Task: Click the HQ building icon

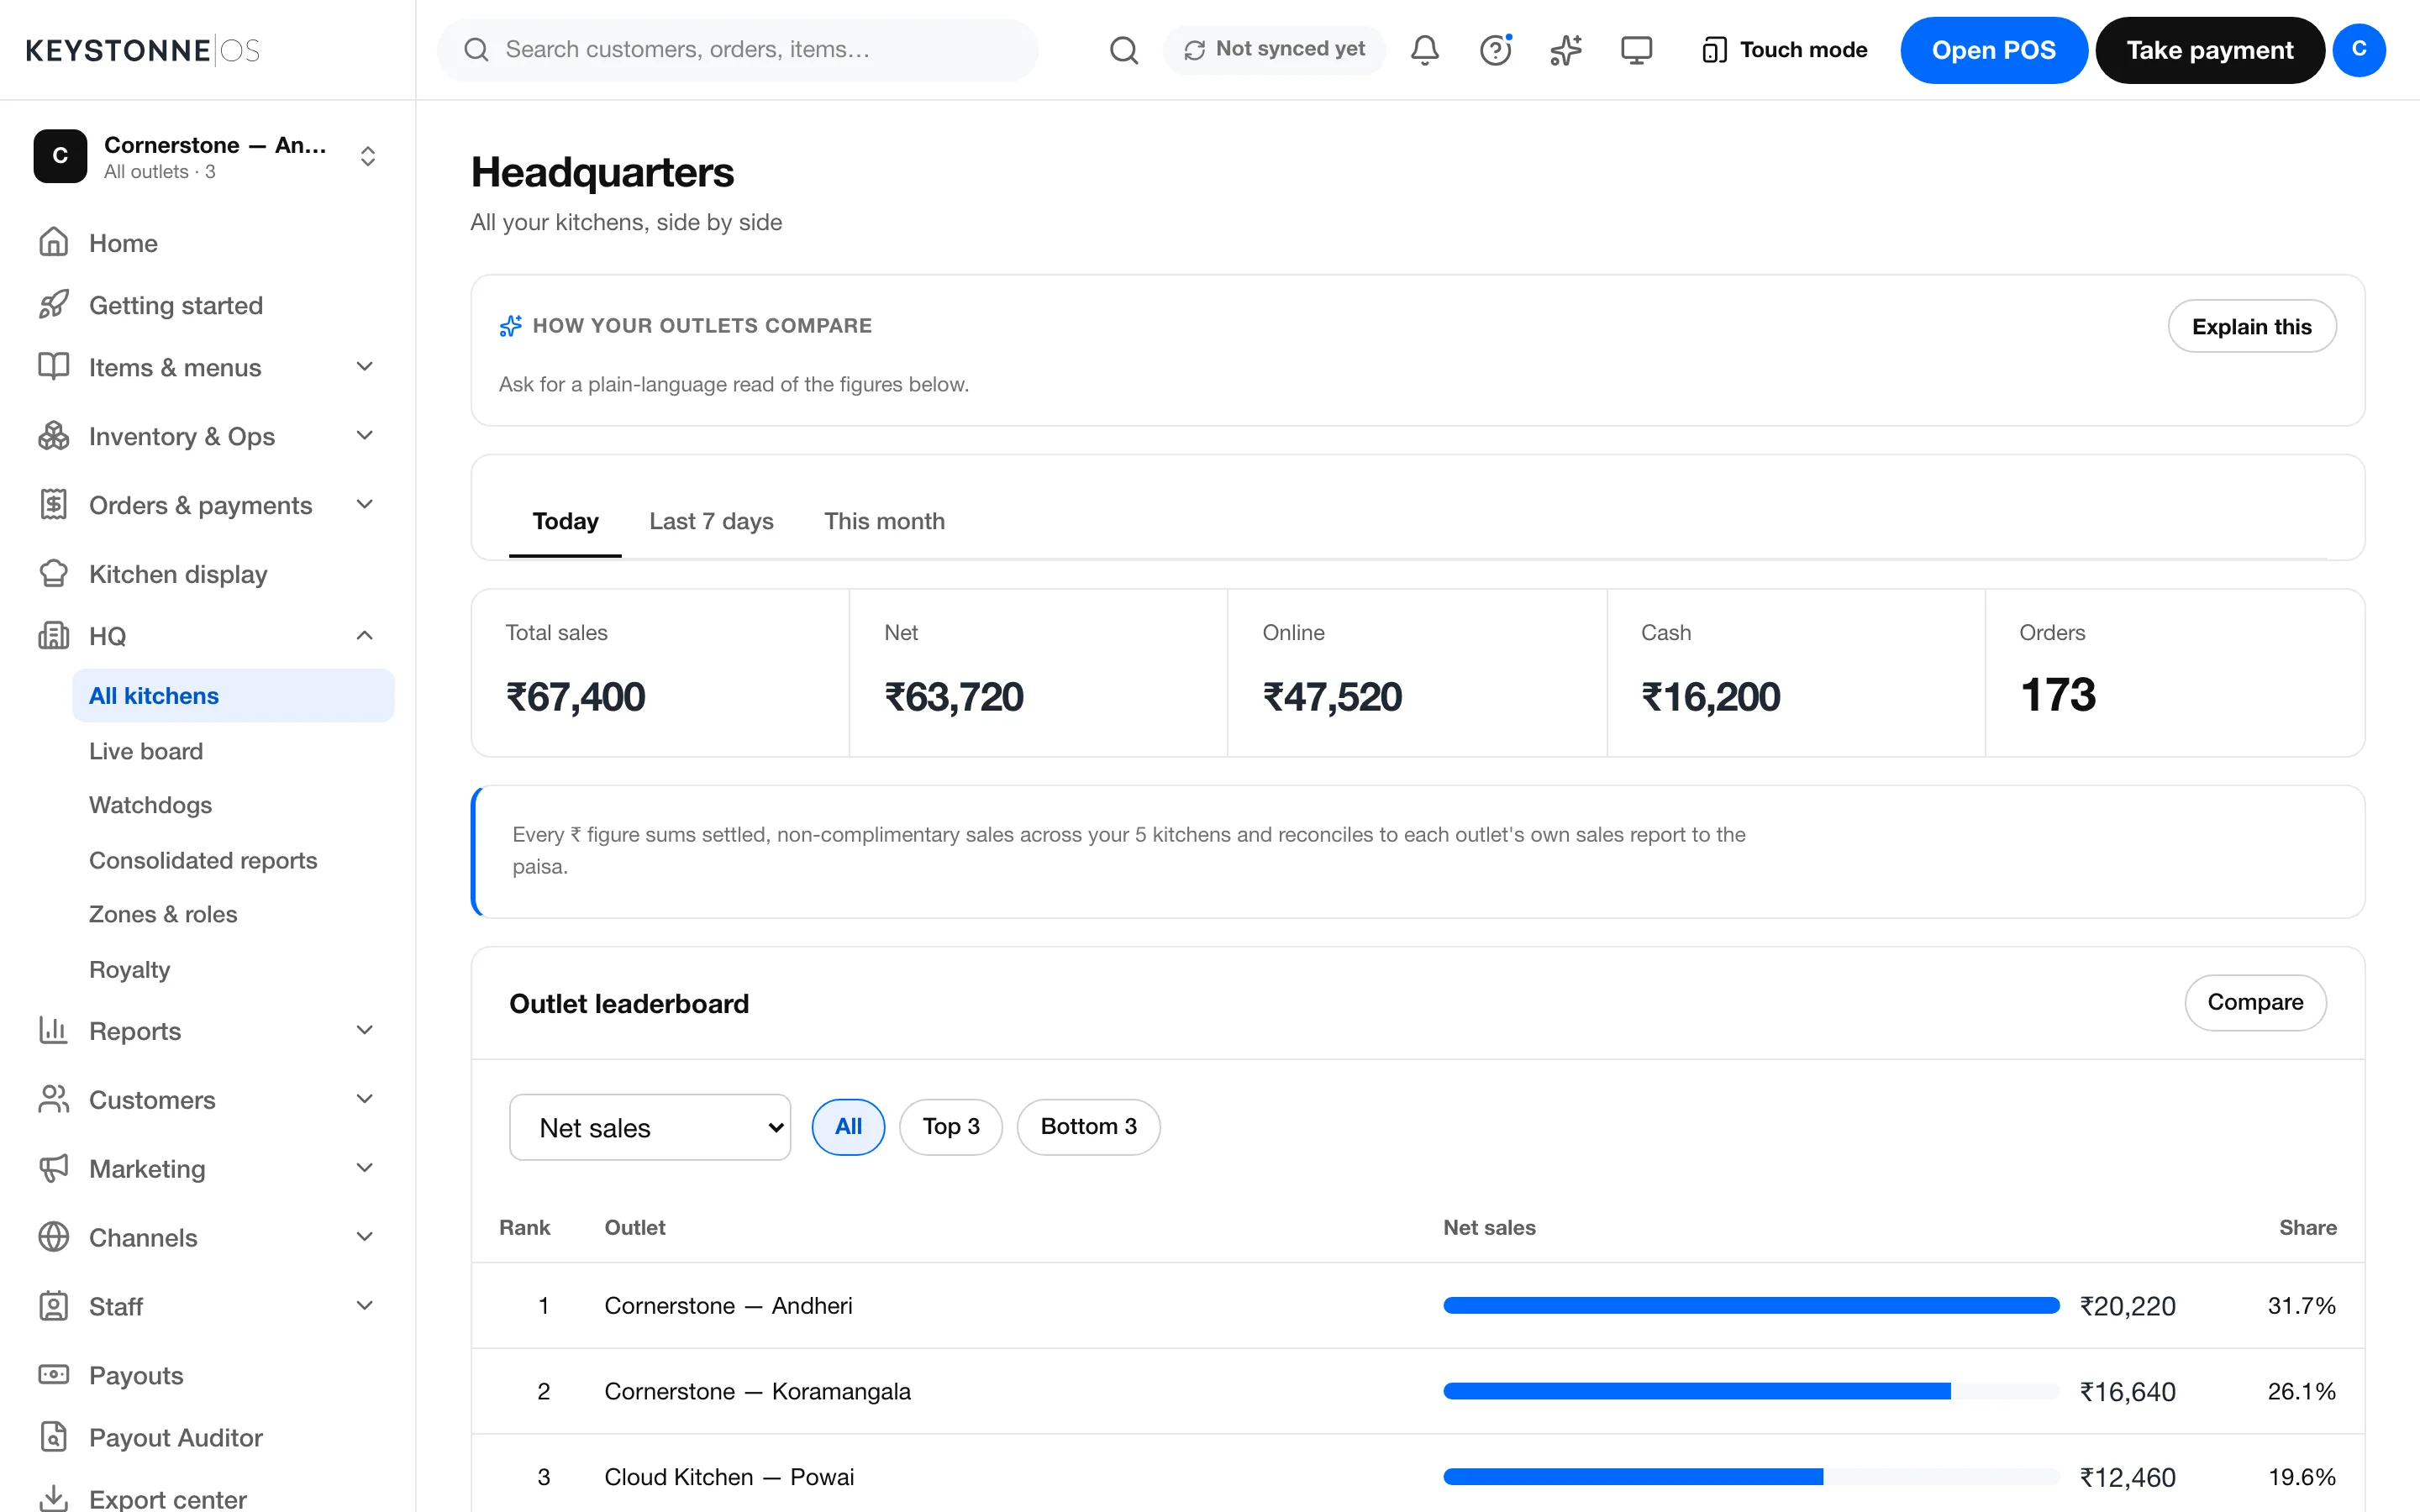Action: pyautogui.click(x=54, y=636)
